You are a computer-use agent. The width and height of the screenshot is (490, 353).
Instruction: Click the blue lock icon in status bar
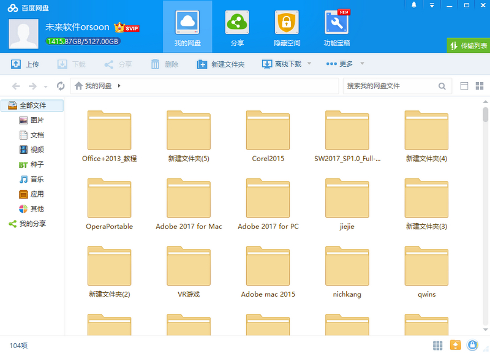click(472, 345)
